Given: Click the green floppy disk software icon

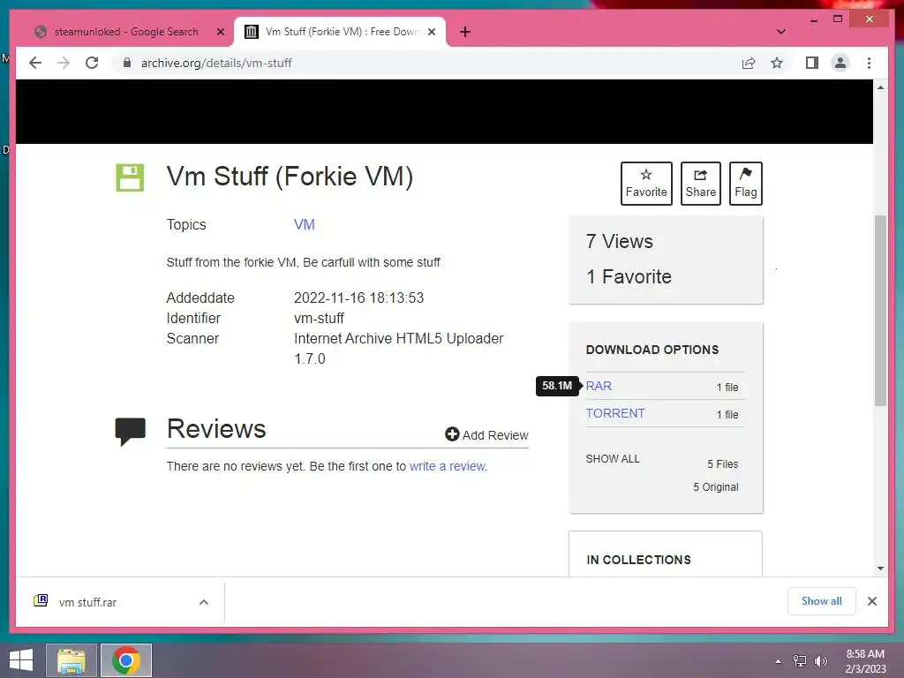Looking at the screenshot, I should click(130, 177).
